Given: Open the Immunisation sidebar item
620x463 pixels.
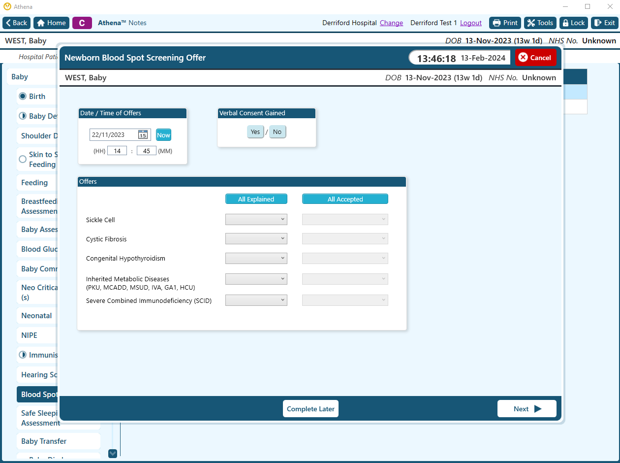Looking at the screenshot, I should click(38, 355).
